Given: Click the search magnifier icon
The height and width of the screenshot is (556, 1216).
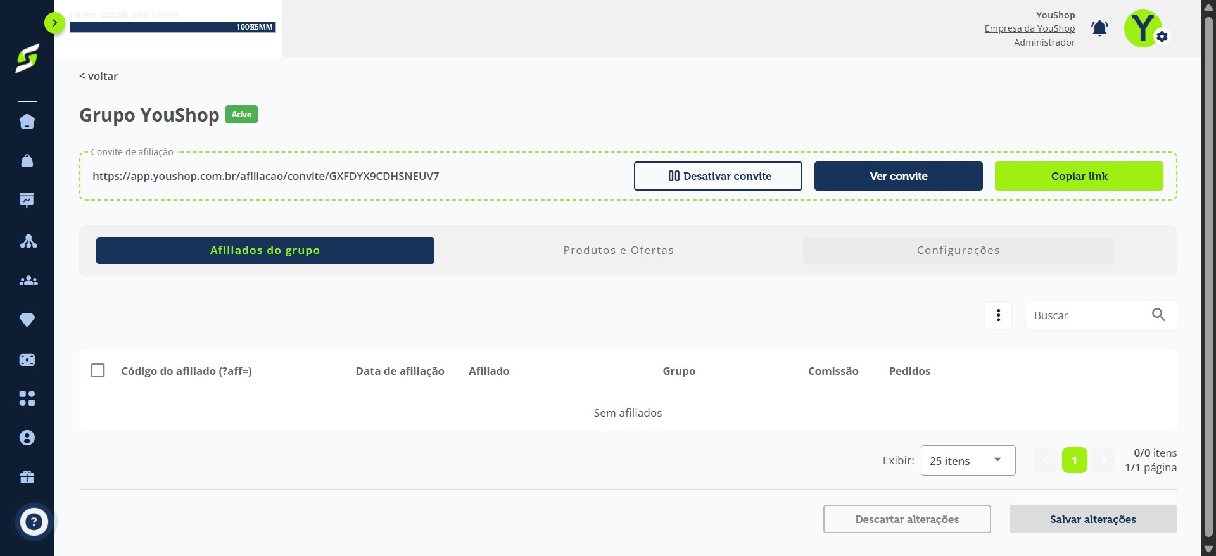Looking at the screenshot, I should coord(1158,315).
